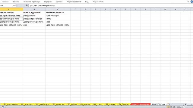Select column D header
The width and height of the screenshot is (193, 108).
coord(75,9)
